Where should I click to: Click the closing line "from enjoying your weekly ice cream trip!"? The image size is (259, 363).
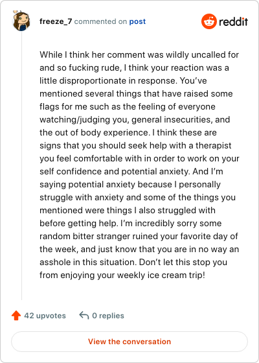pos(122,275)
